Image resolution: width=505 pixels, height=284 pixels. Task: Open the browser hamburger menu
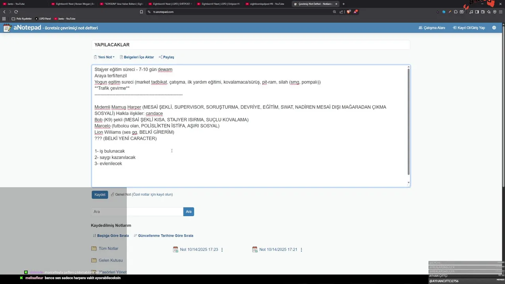(x=501, y=12)
